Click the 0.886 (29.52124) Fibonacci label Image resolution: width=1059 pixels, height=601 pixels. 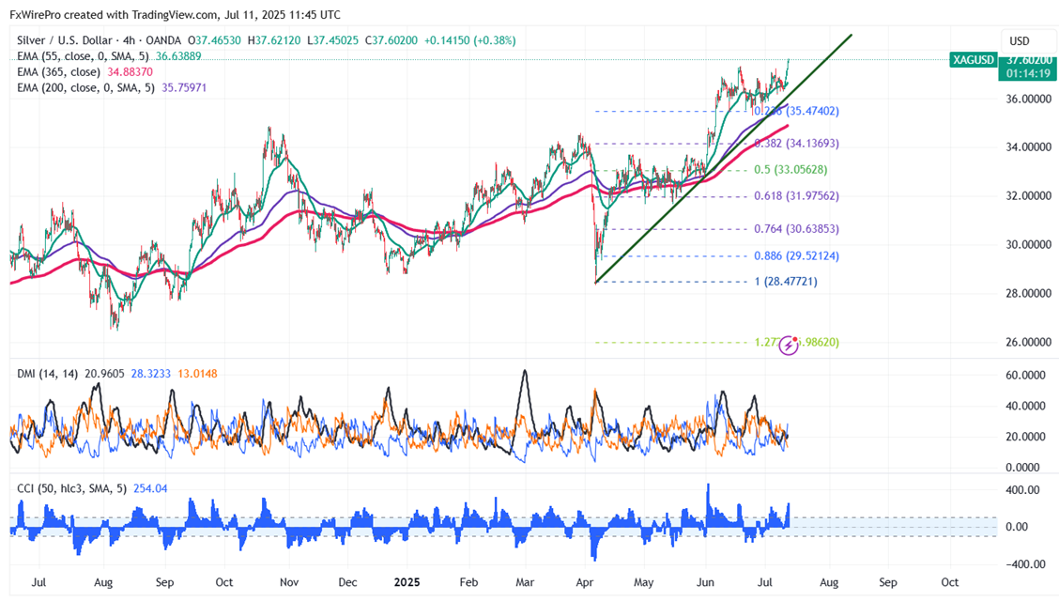[x=797, y=256]
